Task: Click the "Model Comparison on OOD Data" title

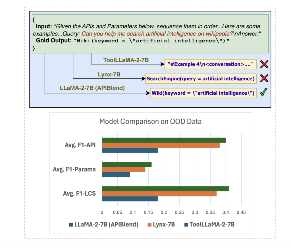Action: (x=151, y=122)
